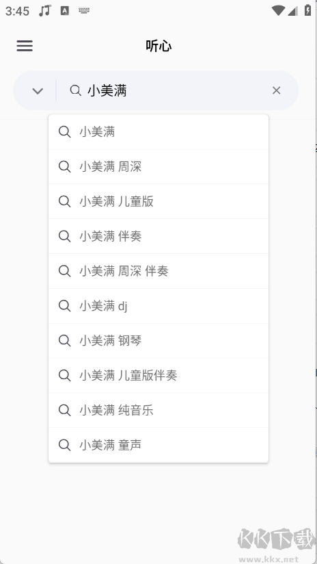Select the first suggestion 小美满

158,132
